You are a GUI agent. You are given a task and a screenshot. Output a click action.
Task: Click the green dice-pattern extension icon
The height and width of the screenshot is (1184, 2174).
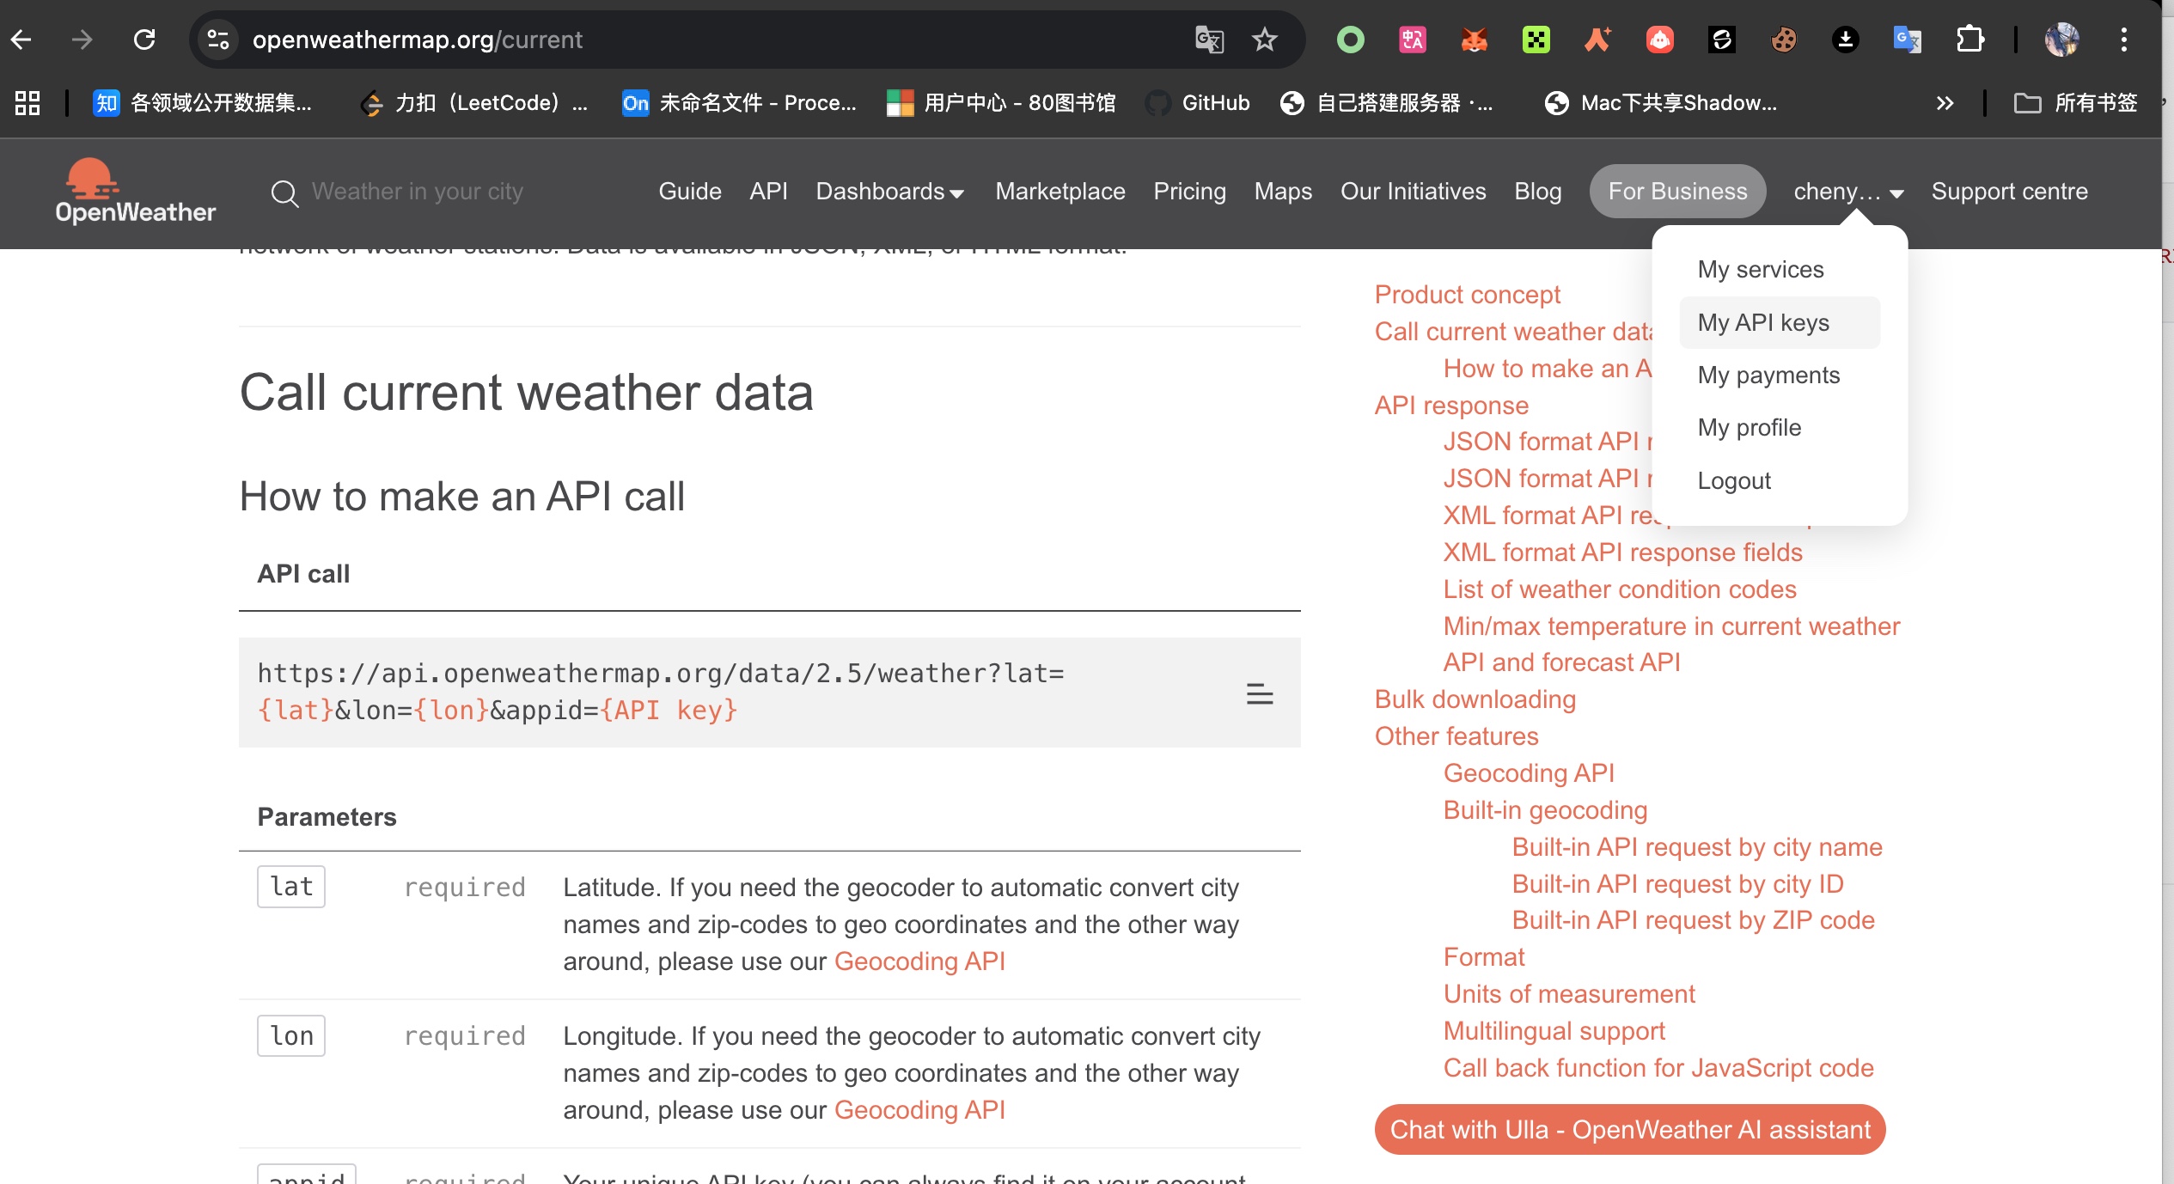1536,40
